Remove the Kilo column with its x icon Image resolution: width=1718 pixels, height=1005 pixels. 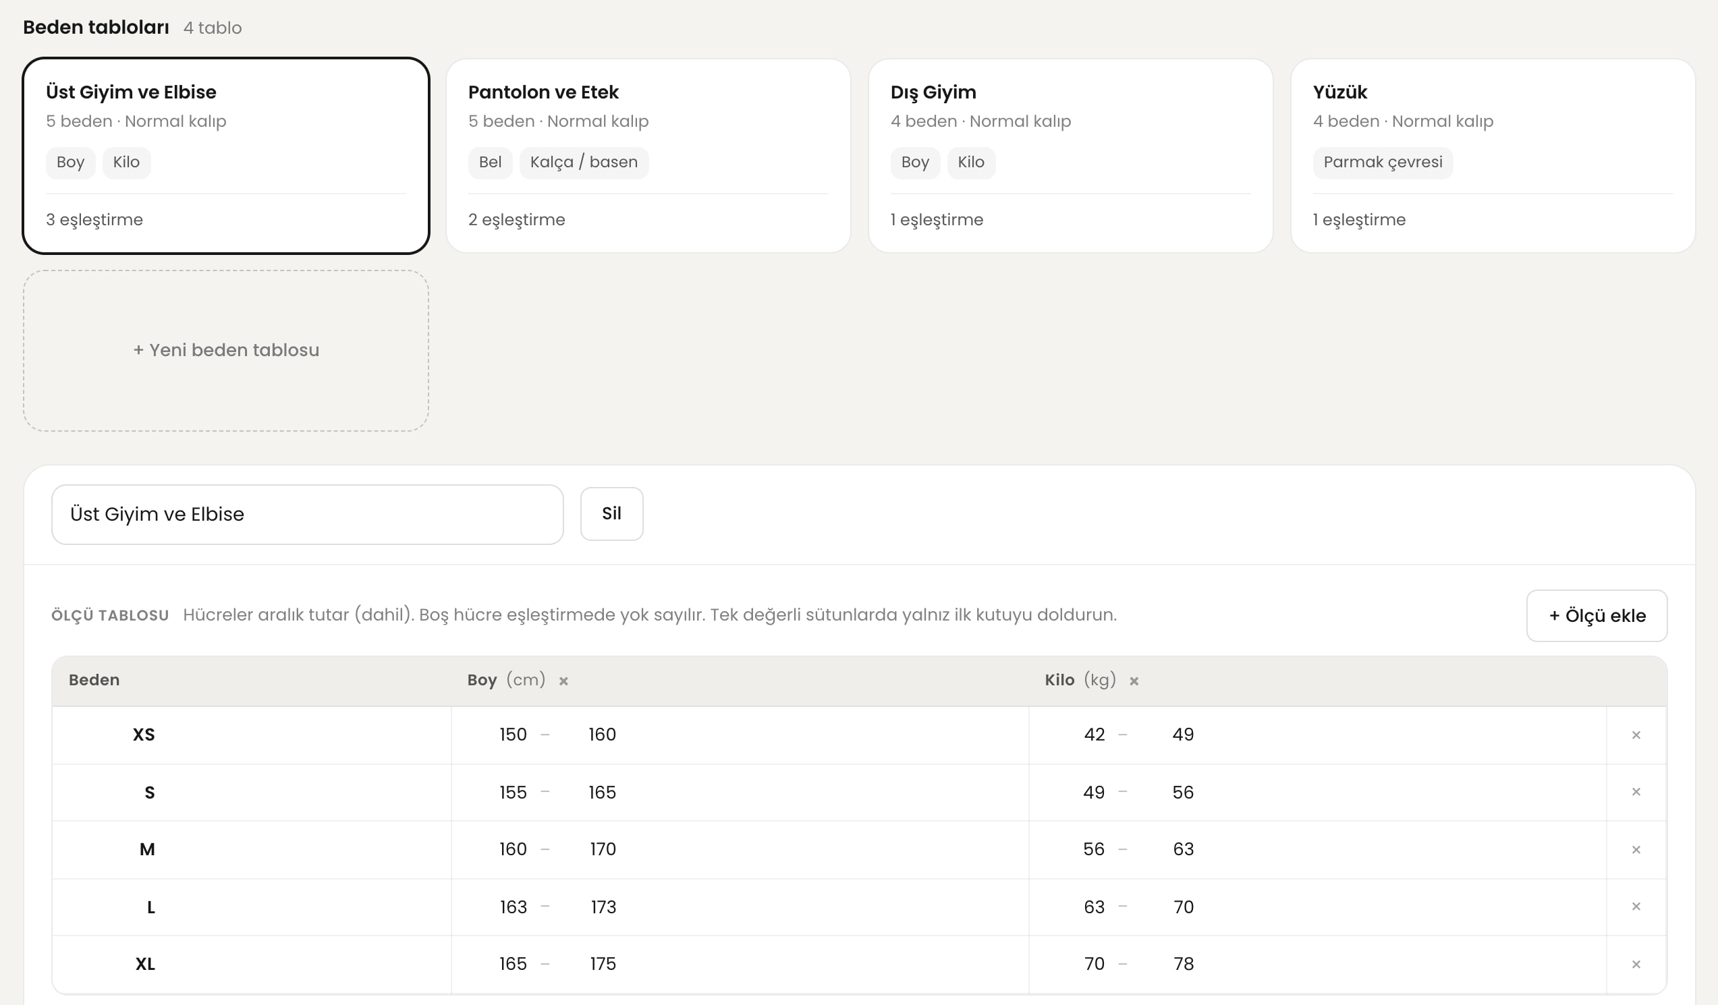[x=1134, y=681]
